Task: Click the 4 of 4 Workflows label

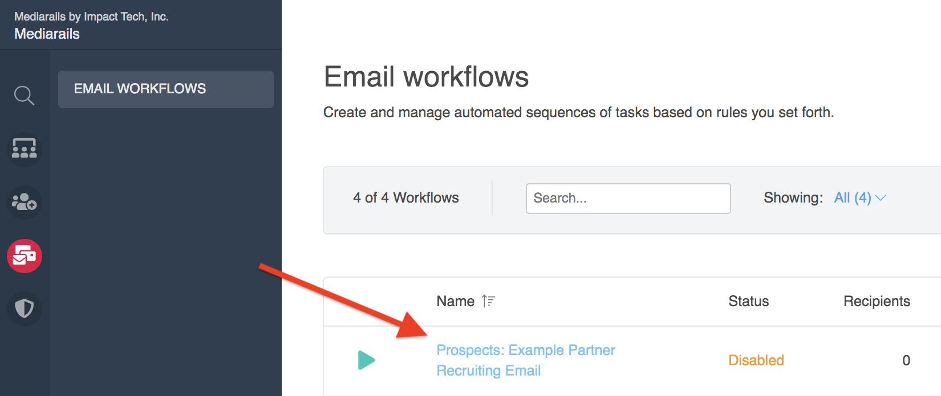Action: click(405, 198)
